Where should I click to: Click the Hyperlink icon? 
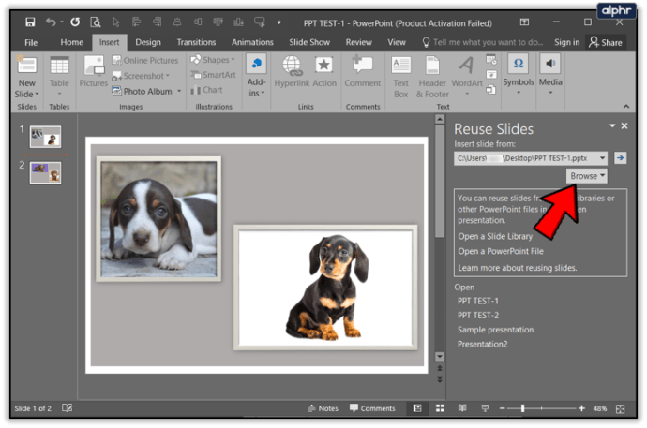pyautogui.click(x=292, y=72)
